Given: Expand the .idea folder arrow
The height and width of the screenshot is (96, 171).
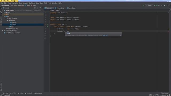Looking at the screenshot, I should 4,13.
